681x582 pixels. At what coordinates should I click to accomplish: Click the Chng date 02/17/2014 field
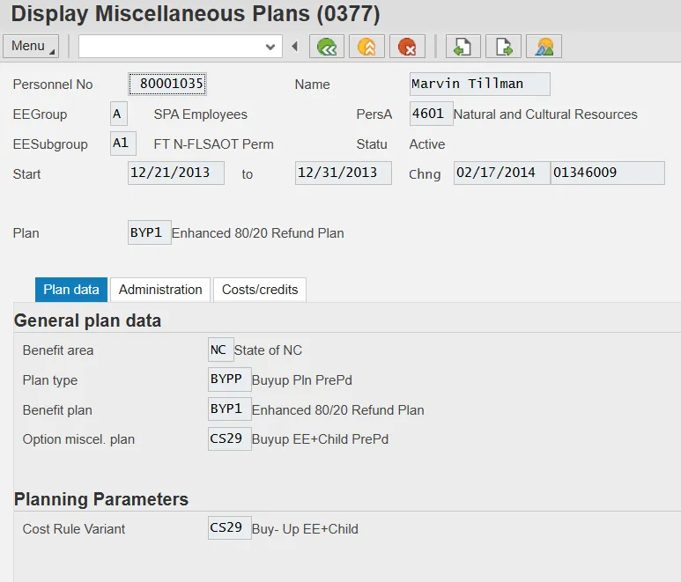501,173
